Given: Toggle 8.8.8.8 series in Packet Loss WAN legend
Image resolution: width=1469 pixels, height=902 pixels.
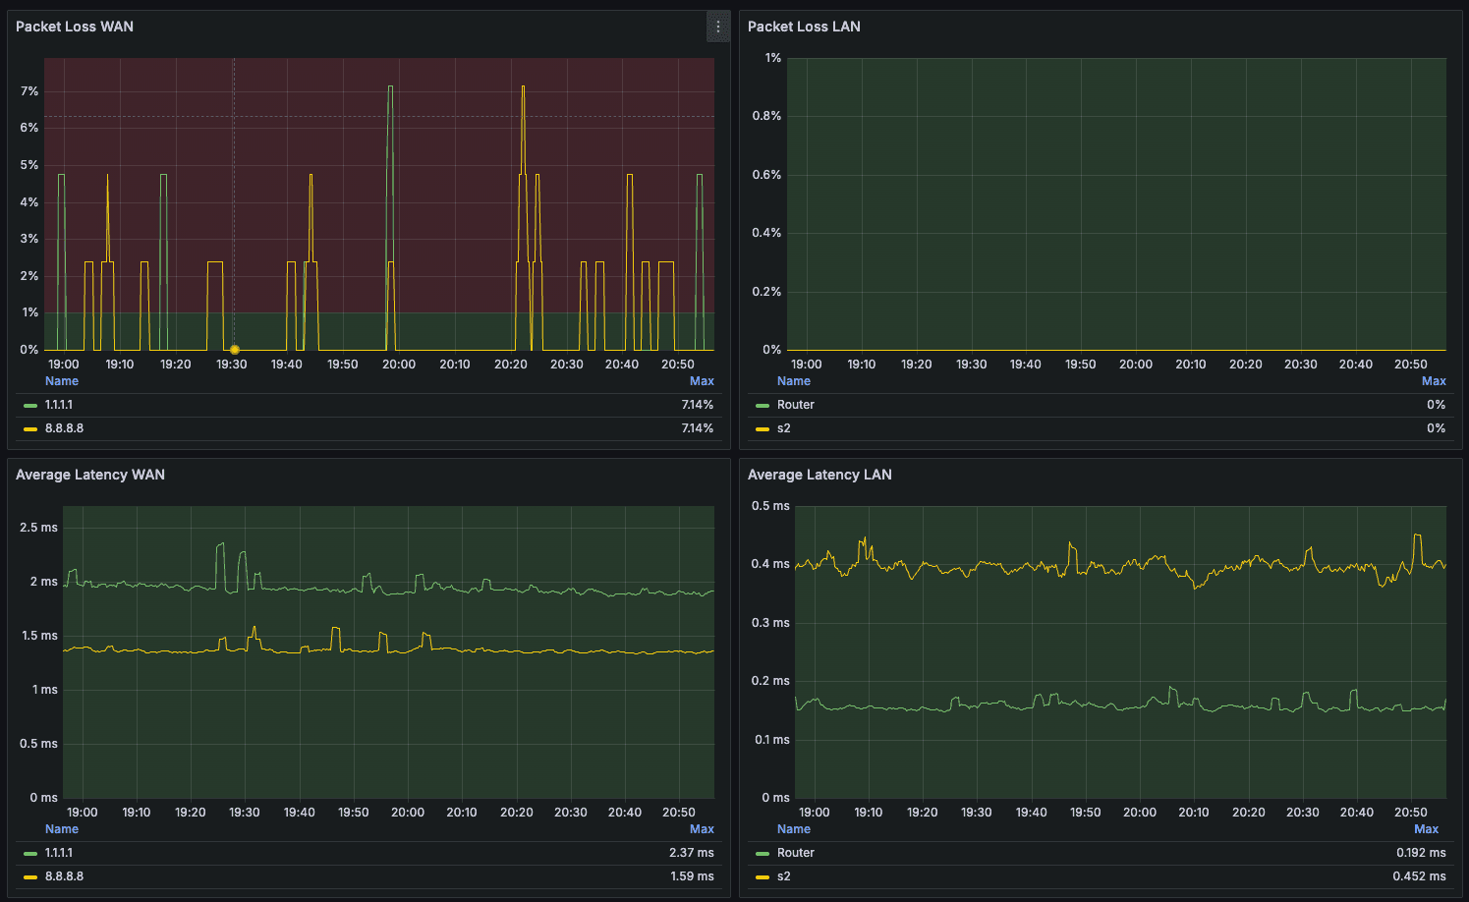Looking at the screenshot, I should point(64,428).
